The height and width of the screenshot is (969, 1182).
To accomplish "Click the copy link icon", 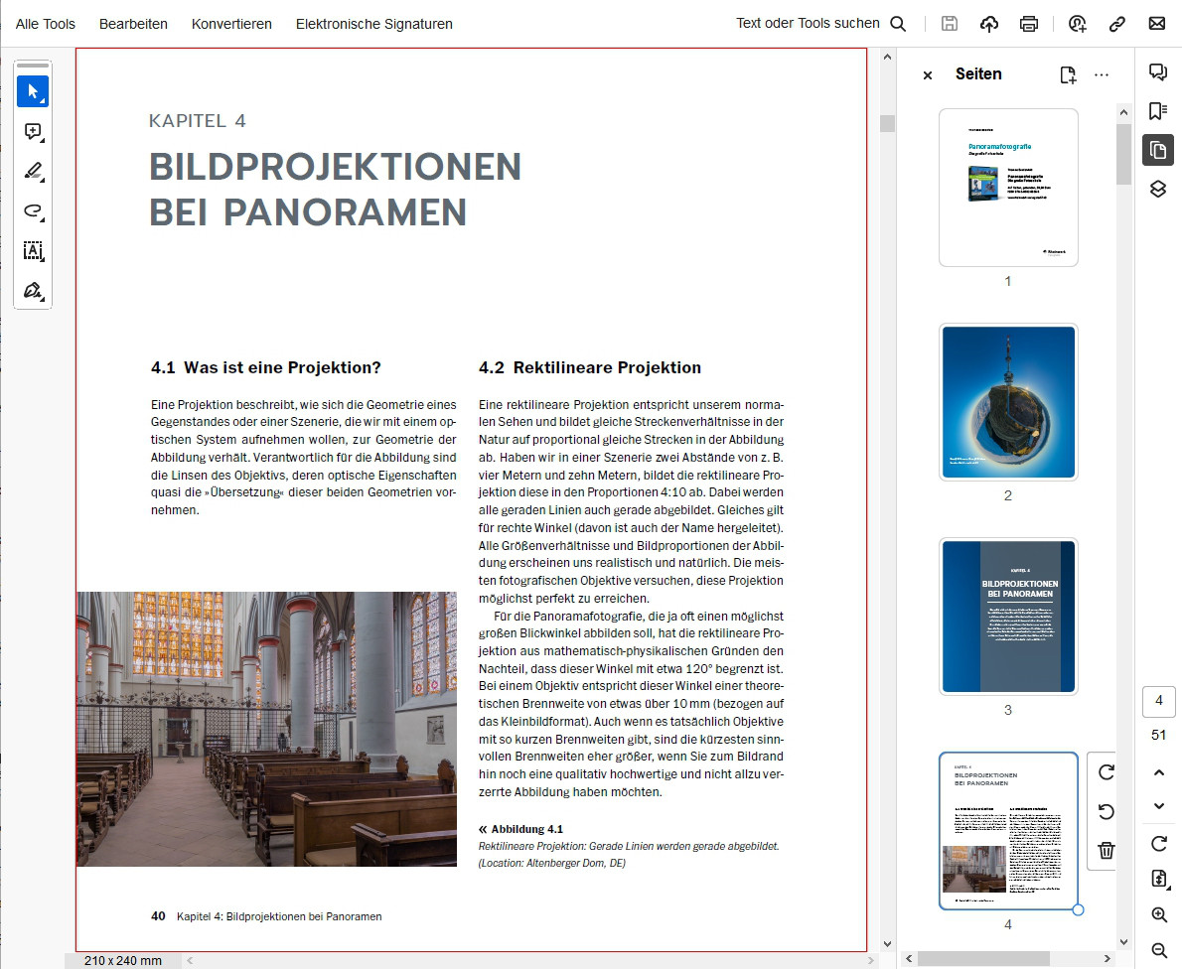I will tap(1117, 24).
